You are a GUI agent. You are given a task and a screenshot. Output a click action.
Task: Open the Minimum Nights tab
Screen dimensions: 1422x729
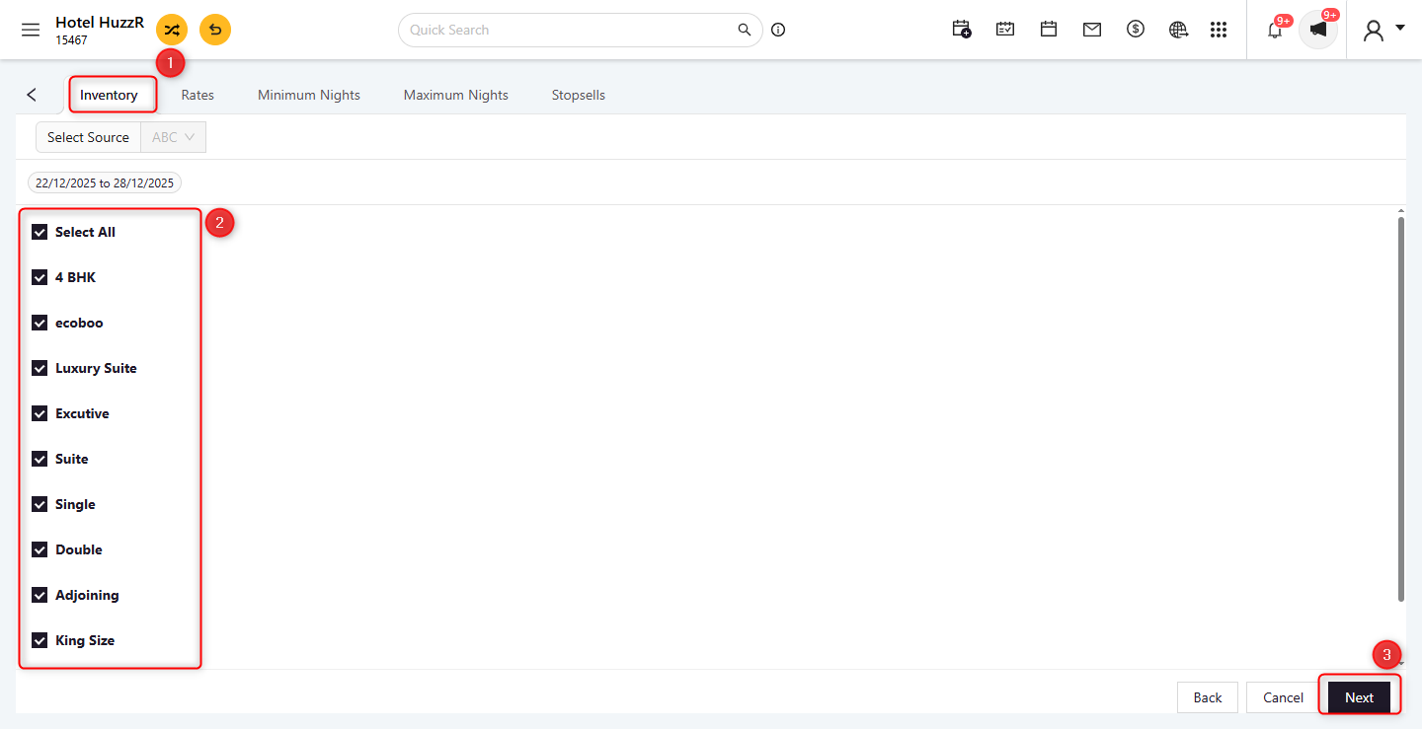point(309,95)
